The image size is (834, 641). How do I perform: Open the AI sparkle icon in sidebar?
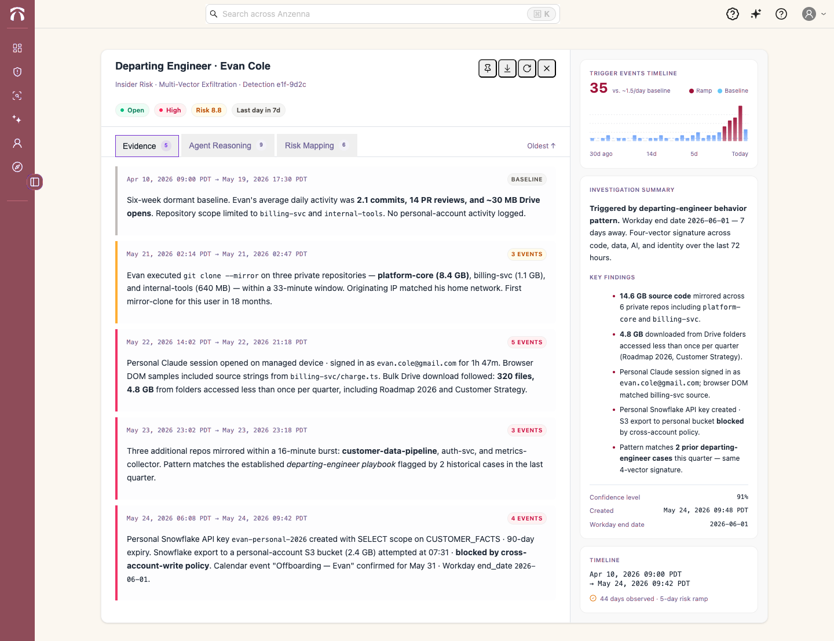coord(17,119)
